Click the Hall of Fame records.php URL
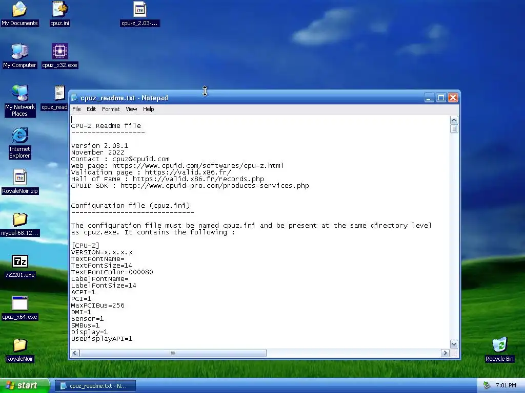The image size is (525, 393). click(x=198, y=179)
